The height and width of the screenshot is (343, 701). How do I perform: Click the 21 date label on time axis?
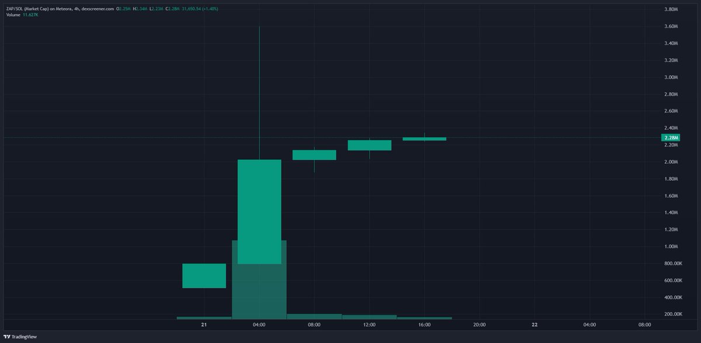204,324
